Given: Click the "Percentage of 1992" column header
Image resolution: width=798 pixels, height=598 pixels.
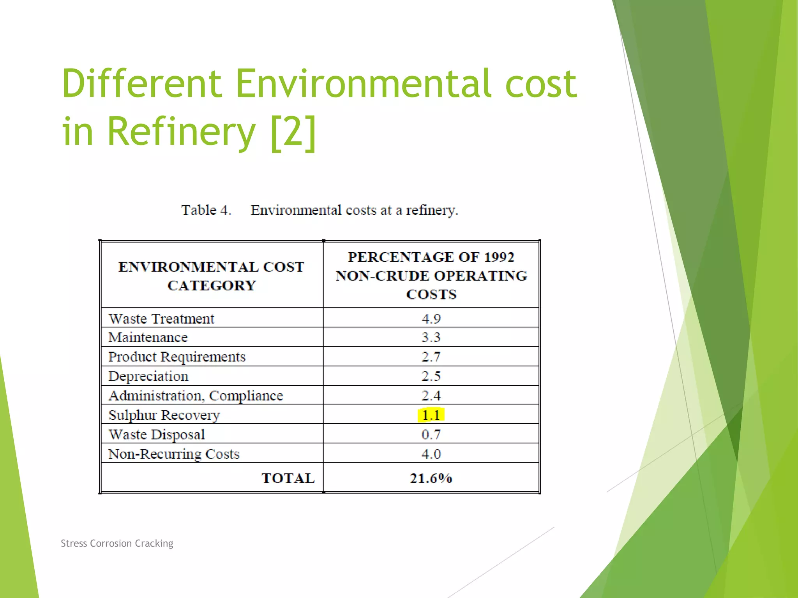Looking at the screenshot, I should (431, 257).
